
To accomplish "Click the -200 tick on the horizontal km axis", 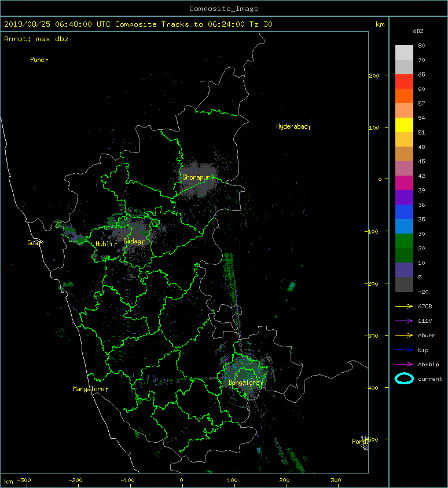I will (75, 480).
